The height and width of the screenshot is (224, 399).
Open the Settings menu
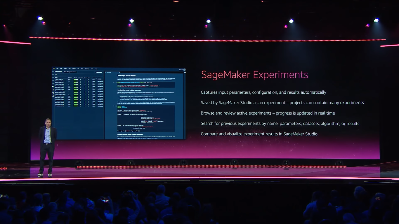(87, 69)
